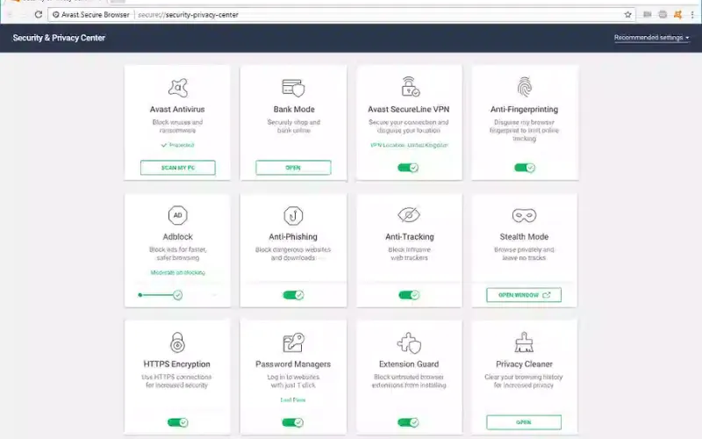Open the browser three-dot menu
702x439 pixels.
click(x=692, y=14)
